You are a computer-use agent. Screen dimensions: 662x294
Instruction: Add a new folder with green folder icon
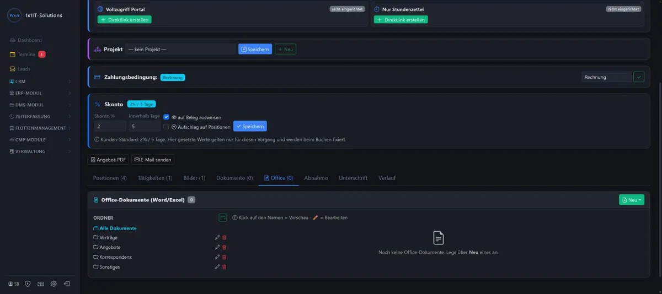point(223,217)
